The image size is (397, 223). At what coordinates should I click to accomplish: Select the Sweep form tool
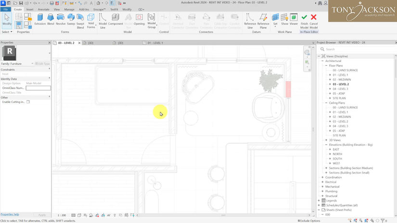point(71,20)
